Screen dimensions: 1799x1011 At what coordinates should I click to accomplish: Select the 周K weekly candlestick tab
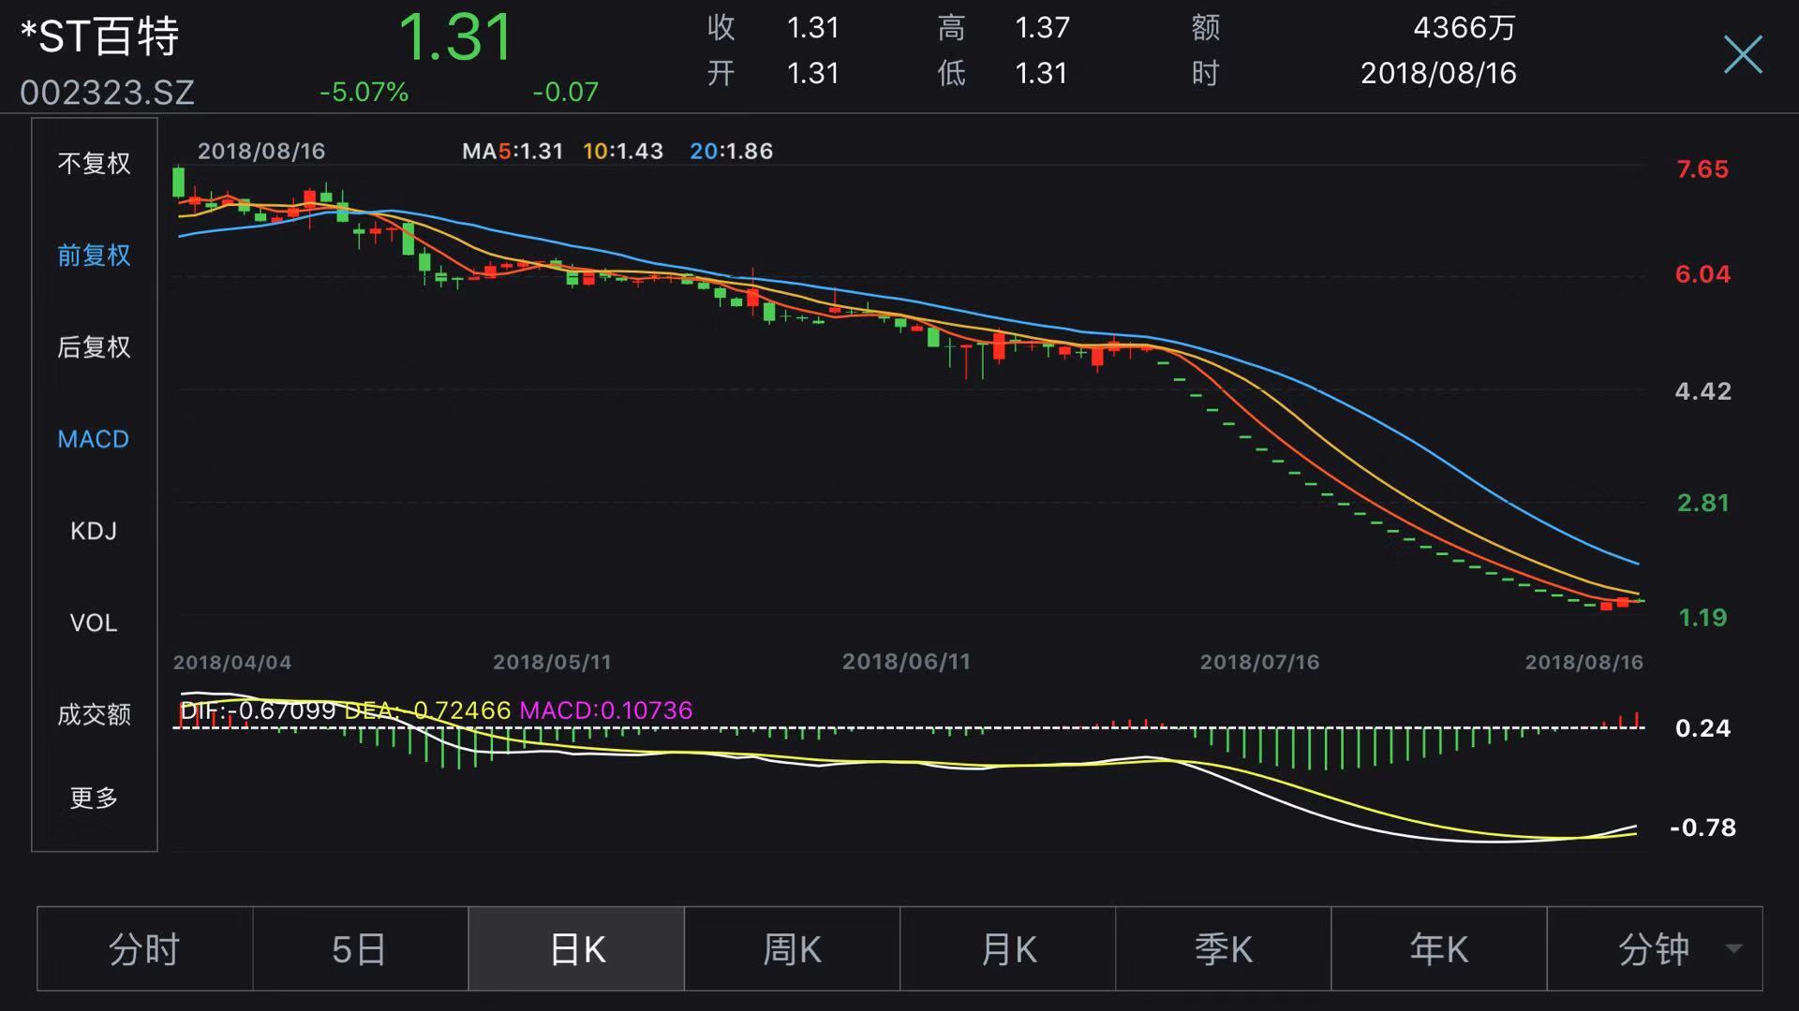[792, 949]
